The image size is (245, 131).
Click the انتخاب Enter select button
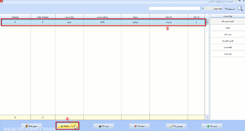[x=67, y=126]
